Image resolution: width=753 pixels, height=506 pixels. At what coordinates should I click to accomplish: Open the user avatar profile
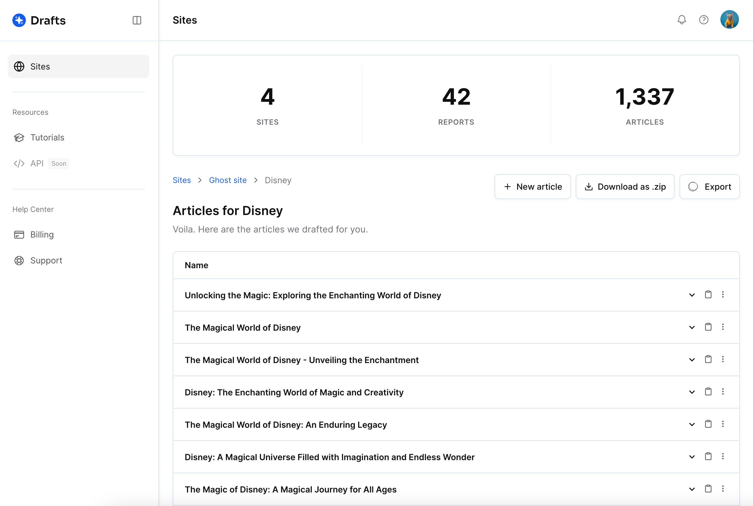729,19
